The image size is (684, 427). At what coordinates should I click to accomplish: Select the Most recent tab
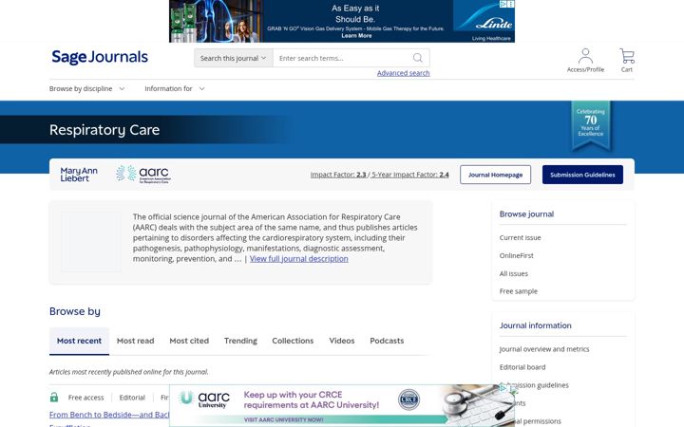point(79,341)
